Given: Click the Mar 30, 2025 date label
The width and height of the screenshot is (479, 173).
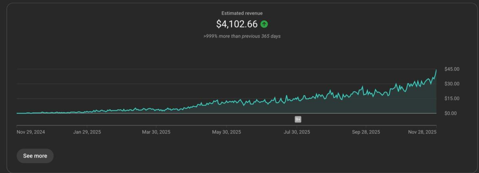Looking at the screenshot, I should click(x=156, y=132).
